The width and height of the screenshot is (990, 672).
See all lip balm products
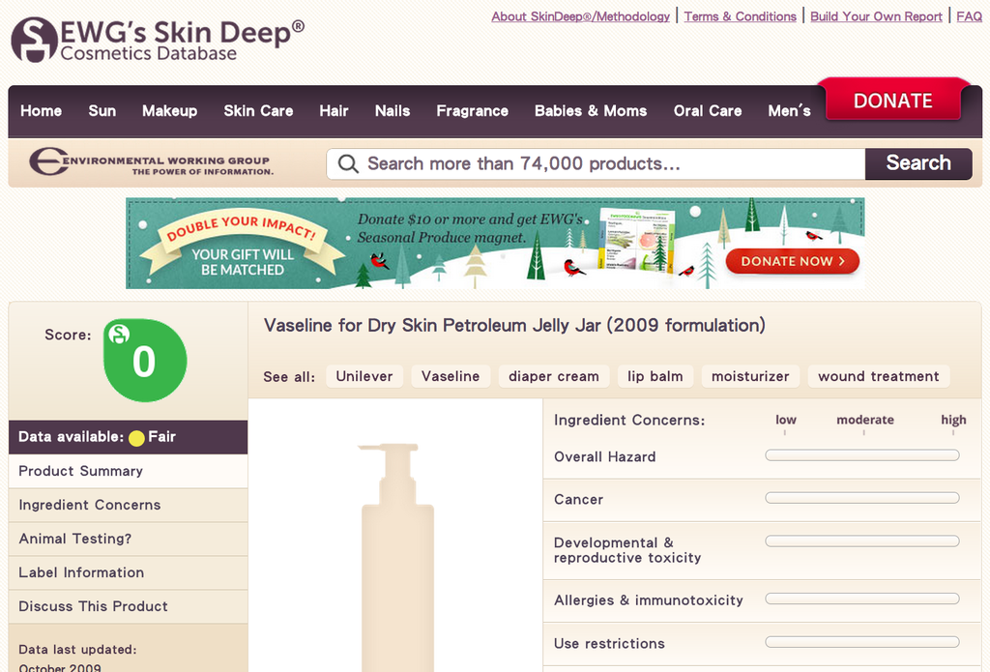coord(655,376)
